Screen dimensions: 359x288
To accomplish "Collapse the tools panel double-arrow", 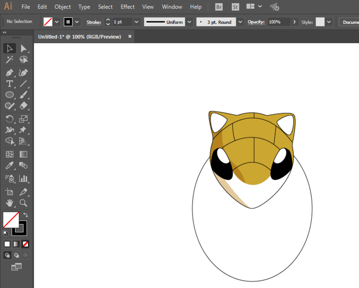I will (x=4, y=32).
